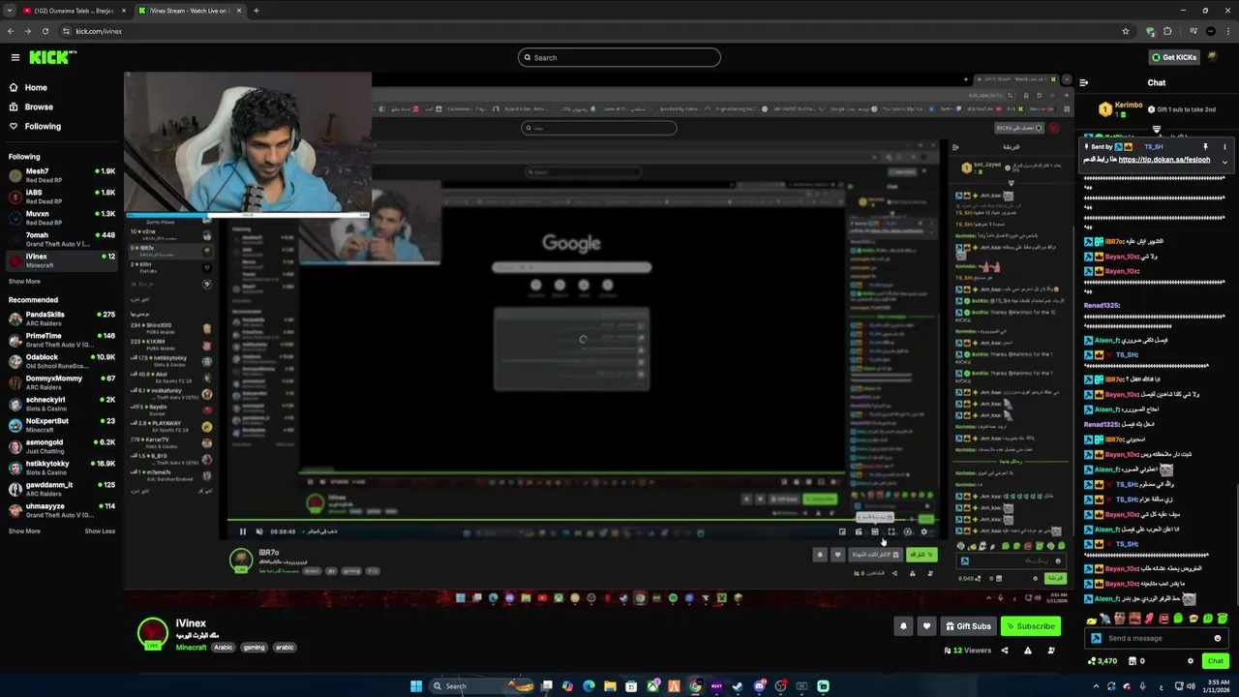The width and height of the screenshot is (1239, 697).
Task: Click Kerimbo top gifter name
Action: (1129, 105)
